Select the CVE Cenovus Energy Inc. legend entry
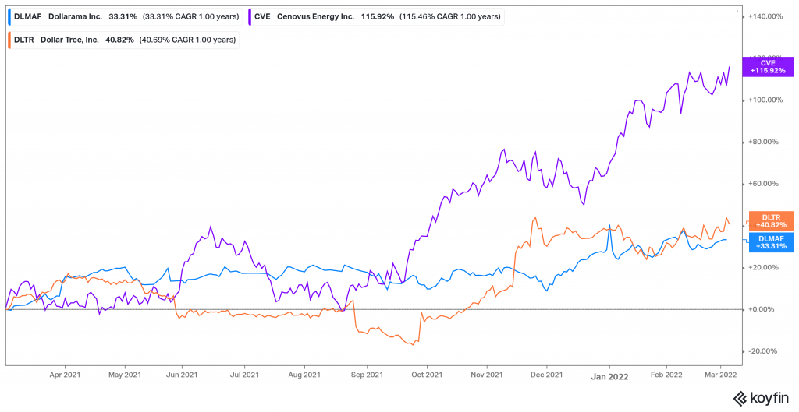The height and width of the screenshot is (412, 799). 377,16
